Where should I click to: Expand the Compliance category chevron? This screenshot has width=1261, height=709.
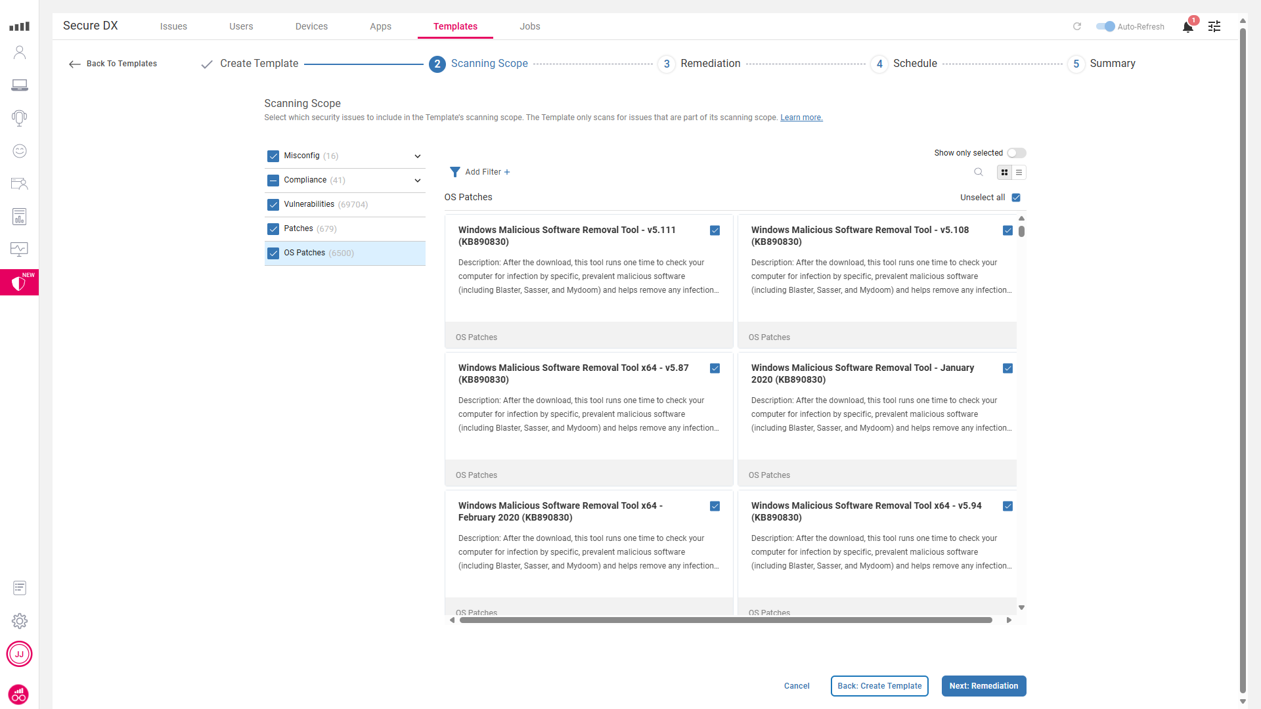pyautogui.click(x=418, y=181)
